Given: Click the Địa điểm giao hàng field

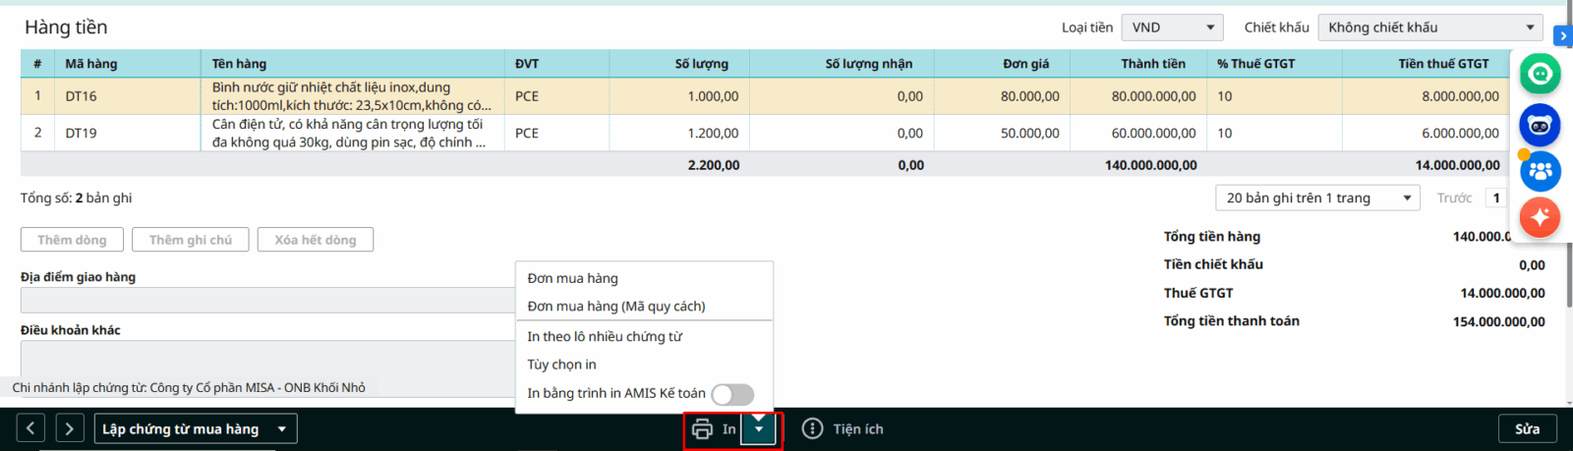Looking at the screenshot, I should click(x=265, y=300).
